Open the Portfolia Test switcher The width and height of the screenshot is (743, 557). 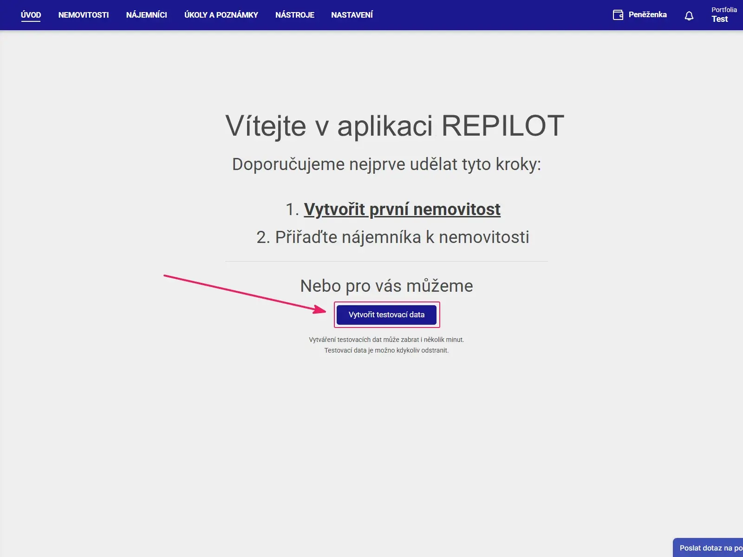click(x=724, y=15)
